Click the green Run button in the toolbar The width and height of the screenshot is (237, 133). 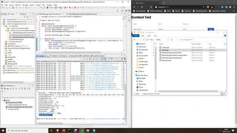(56, 7)
